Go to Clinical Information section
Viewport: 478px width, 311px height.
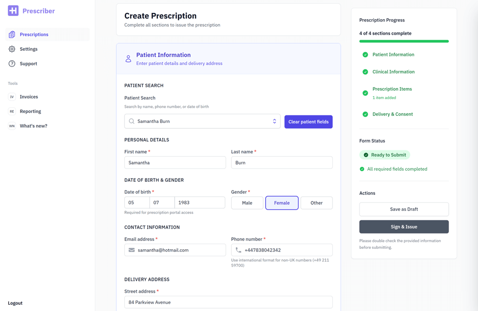(393, 72)
